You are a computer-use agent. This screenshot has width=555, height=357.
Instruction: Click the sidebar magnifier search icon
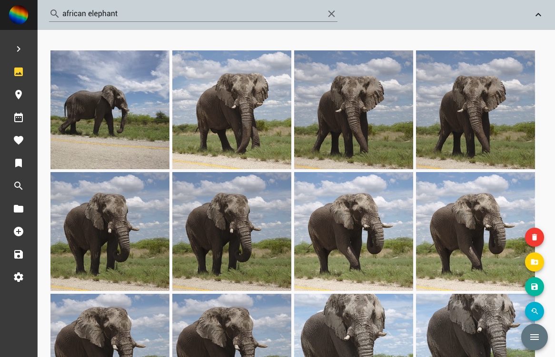19,186
